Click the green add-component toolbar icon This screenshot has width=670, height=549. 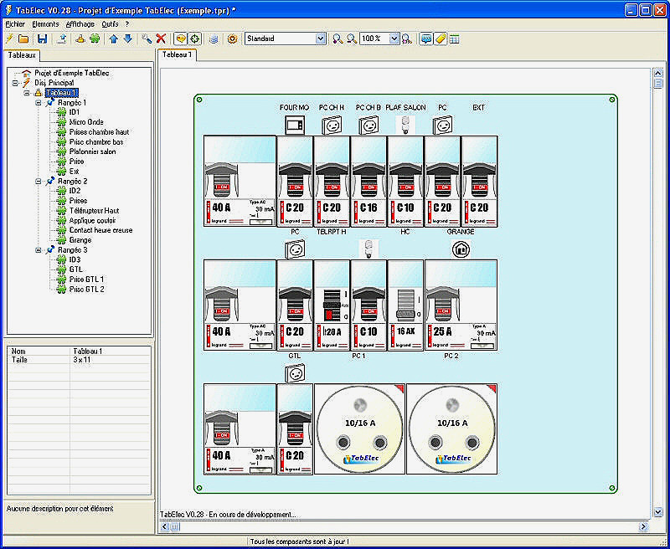95,38
